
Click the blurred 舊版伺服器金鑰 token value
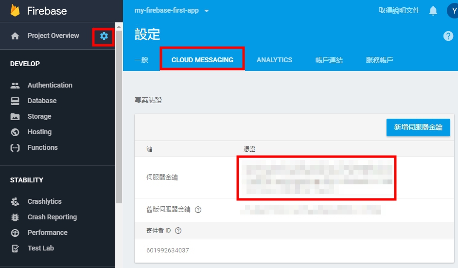[311, 210]
